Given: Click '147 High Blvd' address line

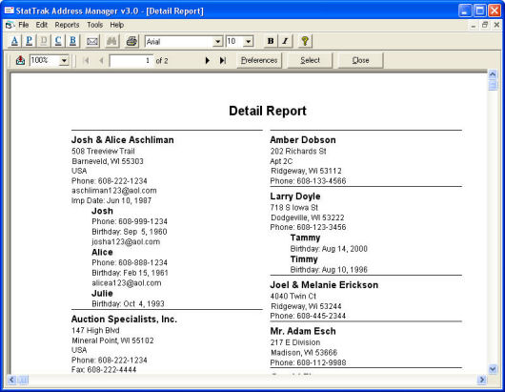Looking at the screenshot, I should [95, 330].
